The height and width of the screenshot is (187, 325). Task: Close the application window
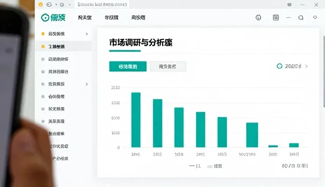316,5
